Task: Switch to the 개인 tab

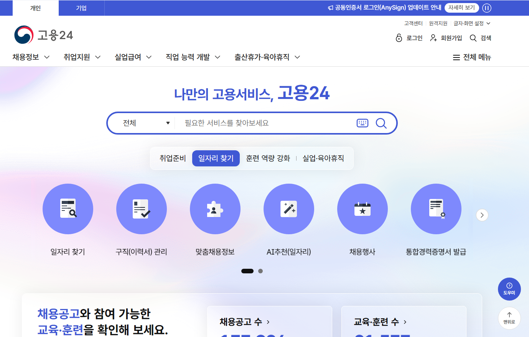Action: coord(36,8)
